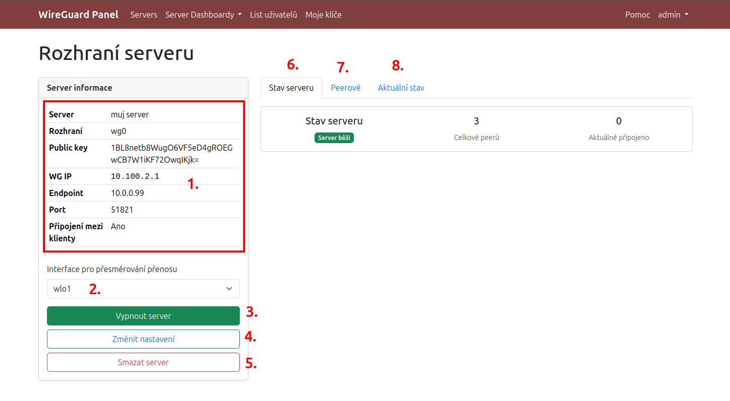
Task: Click the Připojení mezi klienty value Ano
Action: [118, 226]
